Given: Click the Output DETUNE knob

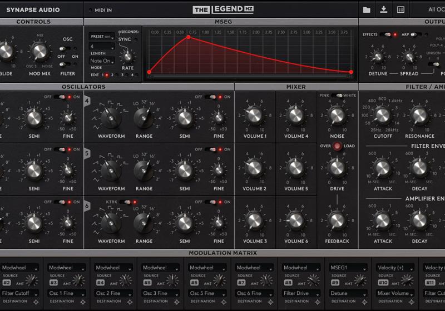Looking at the screenshot, I should point(378,57).
